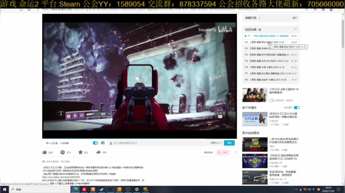Image resolution: width=345 pixels, height=193 pixels.
Task: Open the Settings gear taskbar icon
Action: 137,189
